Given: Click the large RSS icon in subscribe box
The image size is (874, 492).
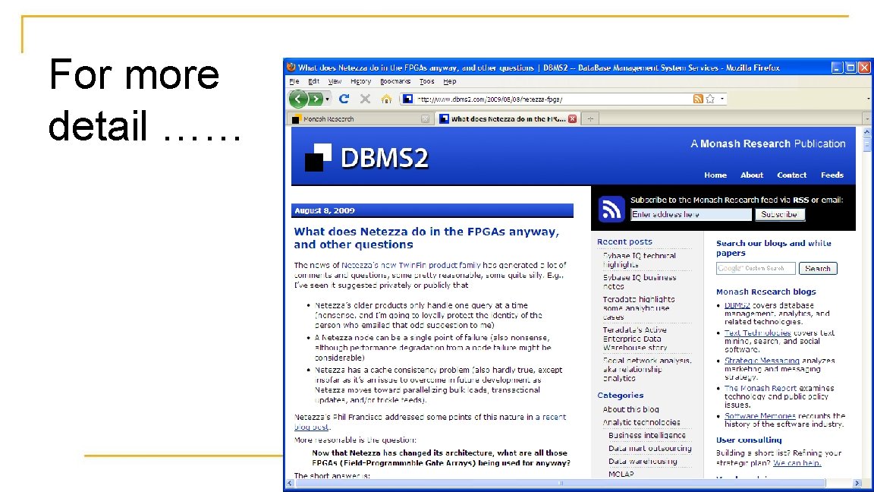Looking at the screenshot, I should point(611,210).
